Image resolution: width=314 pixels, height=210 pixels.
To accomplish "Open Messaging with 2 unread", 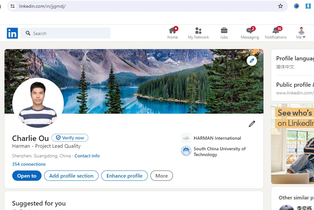I will pyautogui.click(x=250, y=31).
